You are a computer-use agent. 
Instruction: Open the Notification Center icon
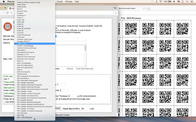[x=191, y=2]
